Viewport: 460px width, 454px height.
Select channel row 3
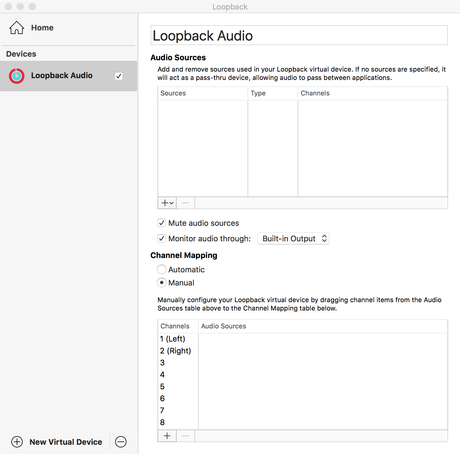303,363
